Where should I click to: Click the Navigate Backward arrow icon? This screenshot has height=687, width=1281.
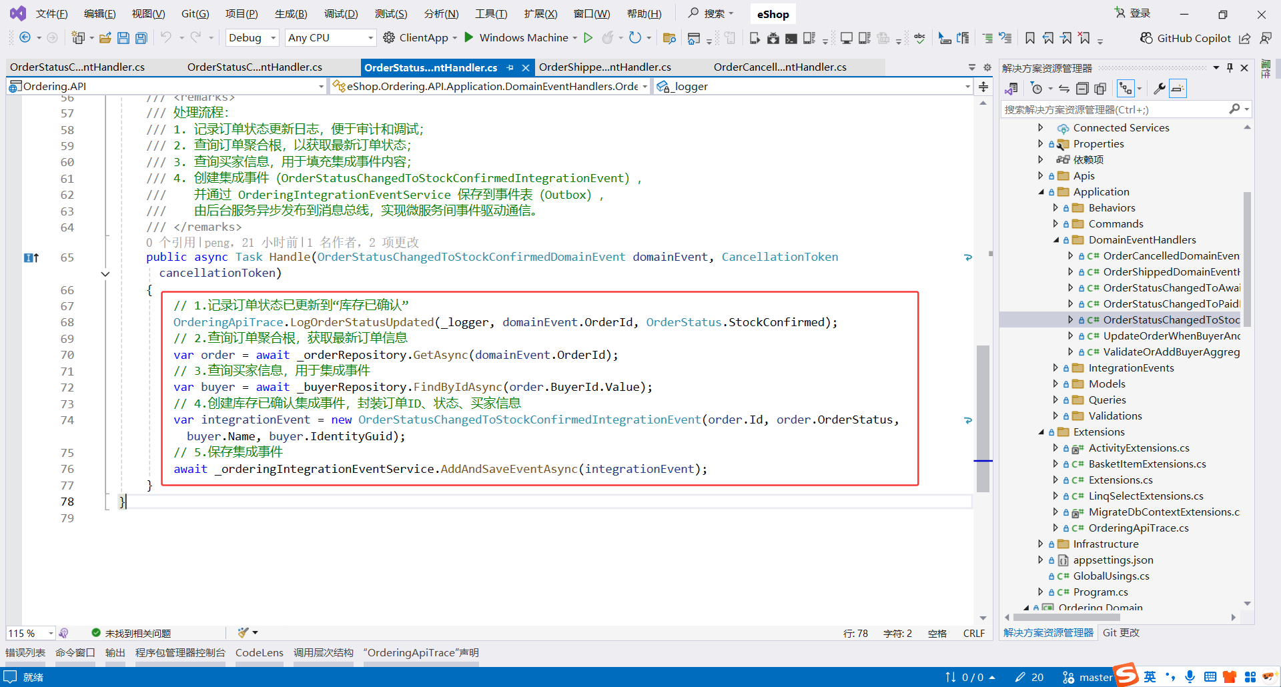coord(25,38)
